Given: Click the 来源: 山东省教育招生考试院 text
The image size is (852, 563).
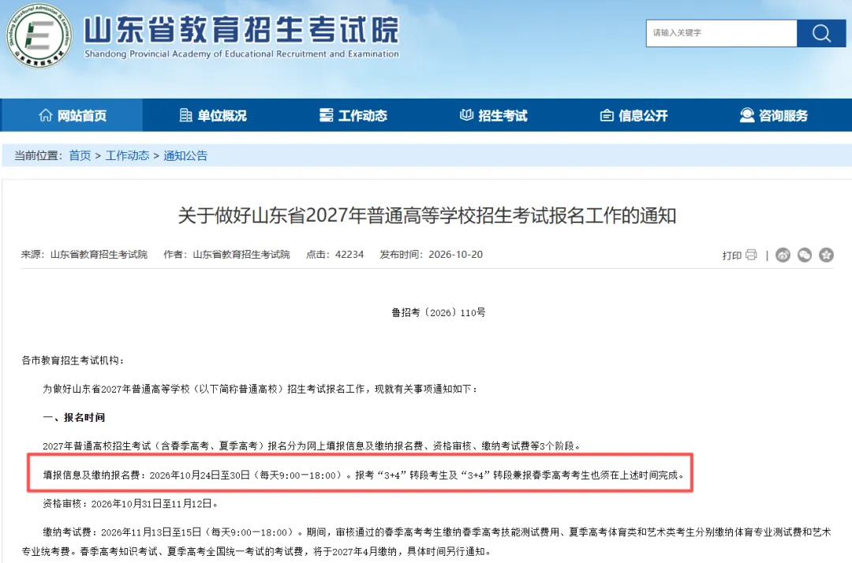Looking at the screenshot, I should 84,254.
